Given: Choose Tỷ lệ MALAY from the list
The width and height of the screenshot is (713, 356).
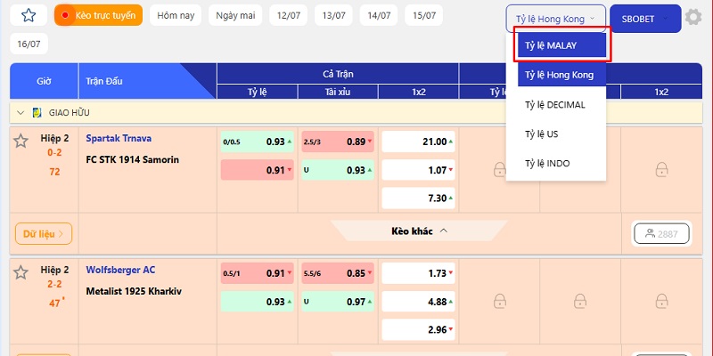Looking at the screenshot, I should (x=562, y=45).
